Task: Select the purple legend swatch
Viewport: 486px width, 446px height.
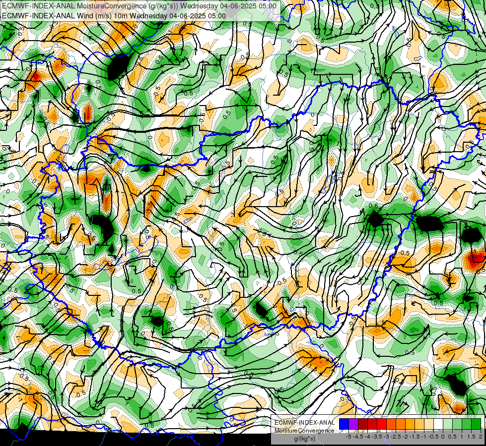Action: pyautogui.click(x=353, y=424)
